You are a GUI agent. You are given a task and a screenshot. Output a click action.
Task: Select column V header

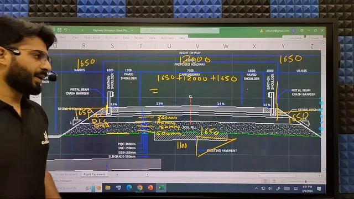(197, 46)
